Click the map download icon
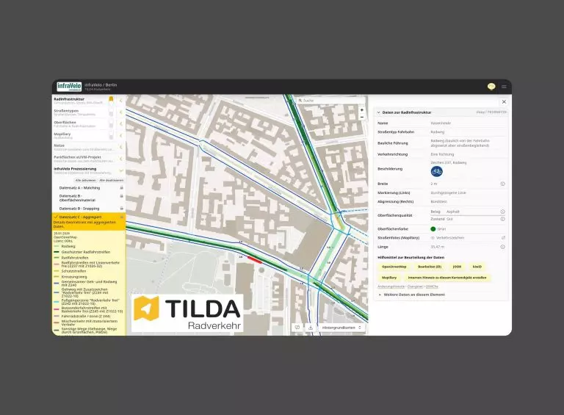Image resolution: width=564 pixels, height=415 pixels. pos(310,328)
